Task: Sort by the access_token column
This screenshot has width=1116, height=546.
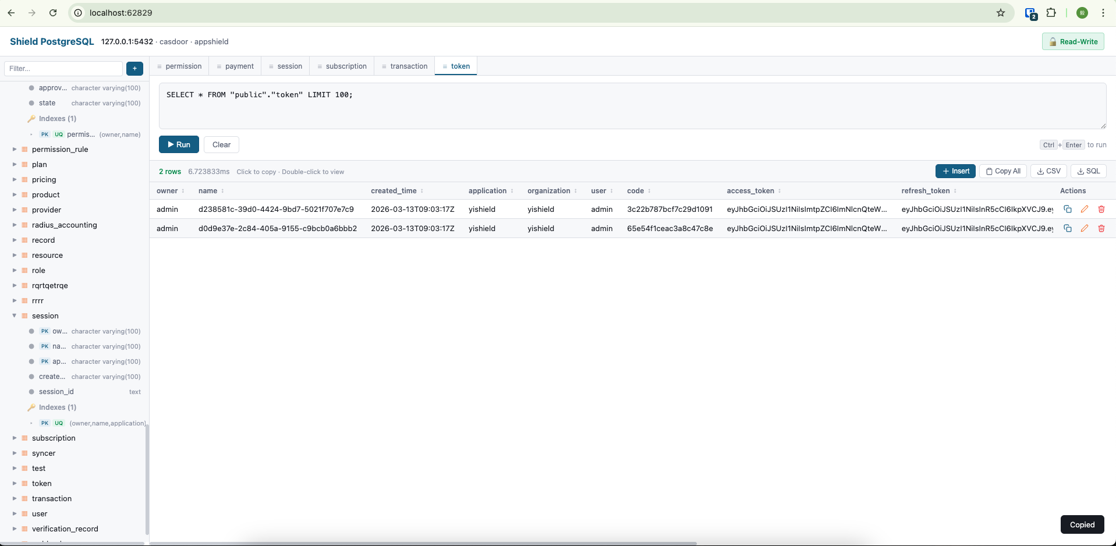Action: point(754,191)
